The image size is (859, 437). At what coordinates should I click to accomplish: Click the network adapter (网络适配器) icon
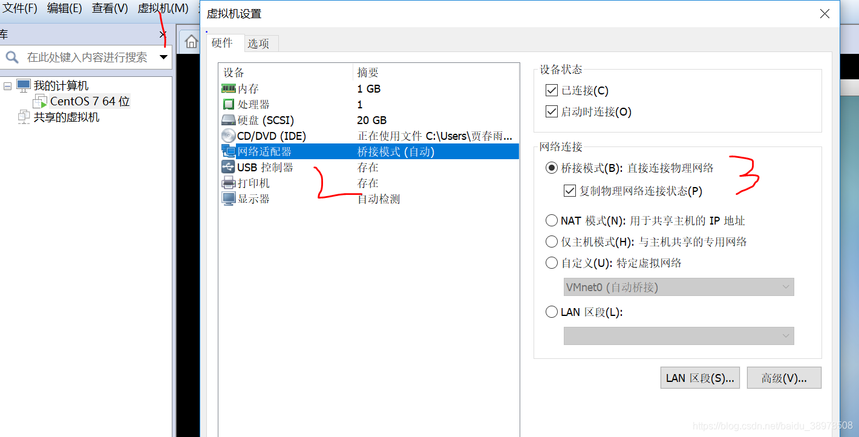(229, 152)
